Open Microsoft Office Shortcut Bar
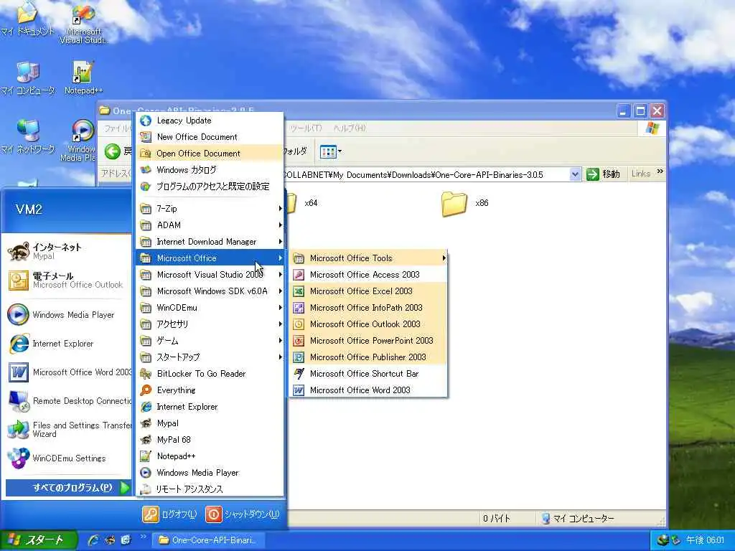 (368, 373)
